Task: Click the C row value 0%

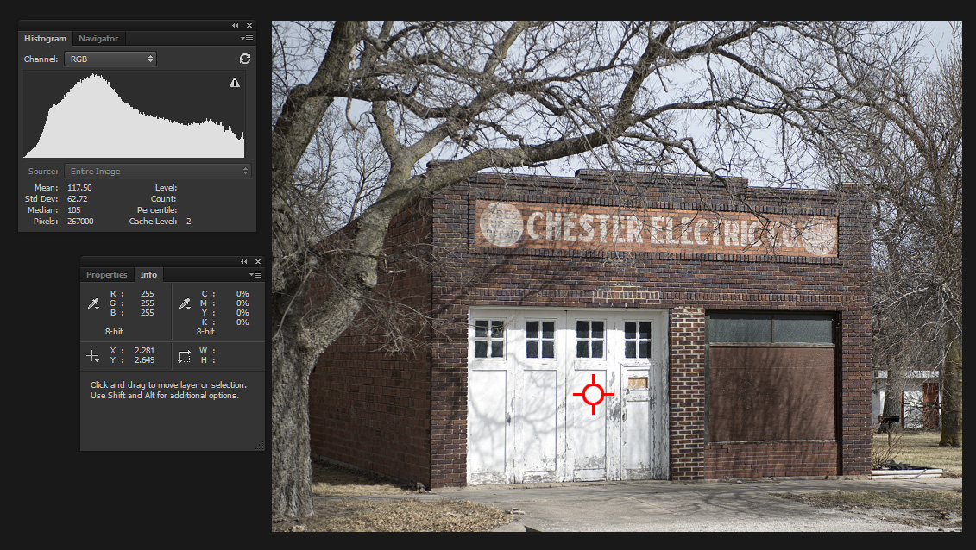Action: point(242,294)
